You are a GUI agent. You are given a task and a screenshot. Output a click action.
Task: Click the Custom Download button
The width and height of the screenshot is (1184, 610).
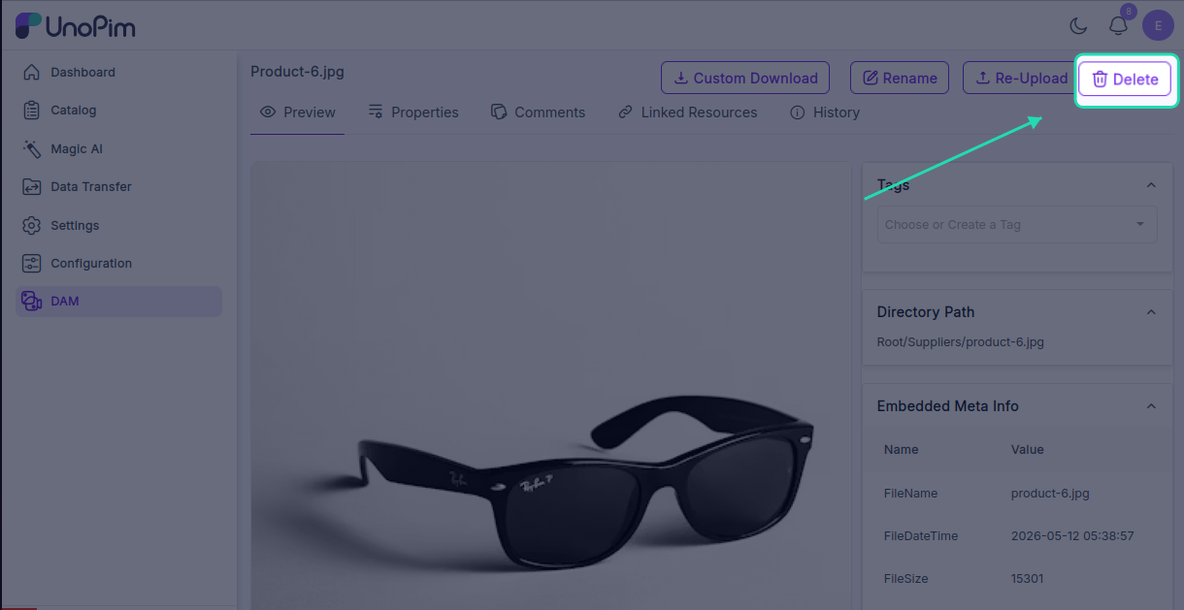(745, 78)
